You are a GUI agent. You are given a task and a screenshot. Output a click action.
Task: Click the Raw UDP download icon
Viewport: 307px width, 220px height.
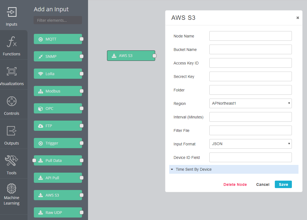(x=40, y=213)
